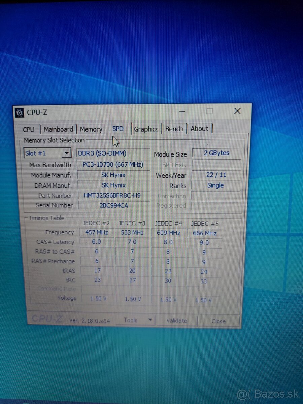Switch to the Mainboard tab
The width and height of the screenshot is (303, 404).
58,129
